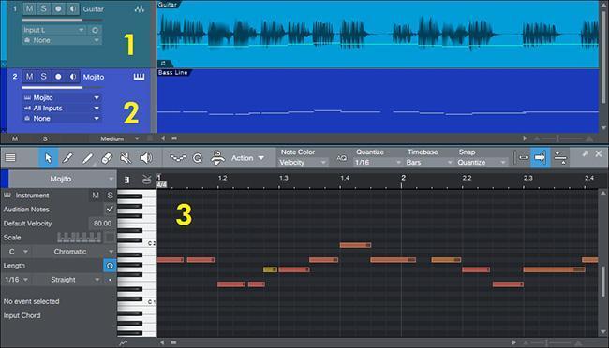Toggle the highlighted autoscroll arrow button
Image resolution: width=609 pixels, height=348 pixels.
540,157
